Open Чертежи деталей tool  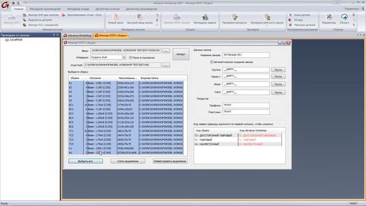tap(302, 25)
